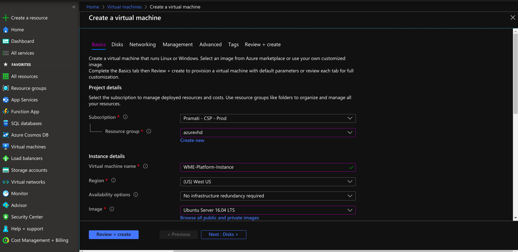Screen dimensions: 518x252
Task: Collapse the left sidebar menu
Action: tap(74, 7)
